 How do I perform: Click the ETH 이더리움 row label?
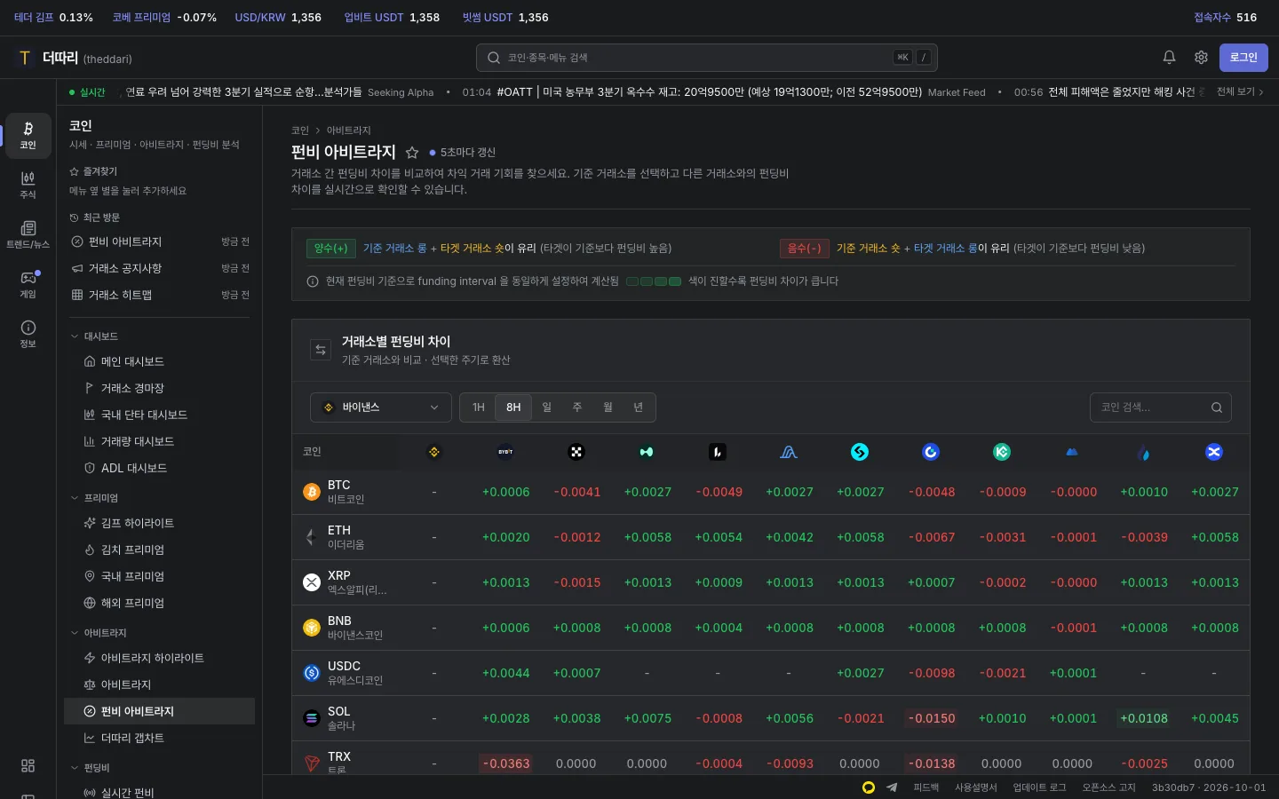point(346,537)
